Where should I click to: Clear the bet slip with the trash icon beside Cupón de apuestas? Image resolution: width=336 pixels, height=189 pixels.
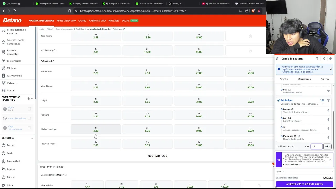pyautogui.click(x=277, y=59)
